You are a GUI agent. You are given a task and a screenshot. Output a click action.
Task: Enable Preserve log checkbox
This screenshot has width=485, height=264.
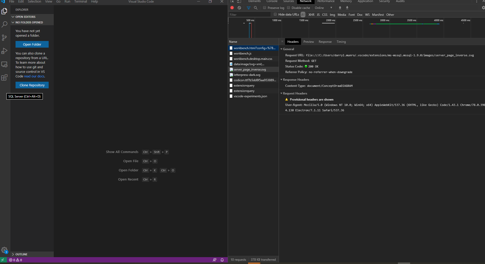coord(264,8)
